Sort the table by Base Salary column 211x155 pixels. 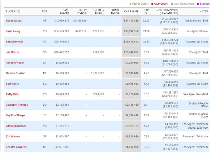(x=64, y=11)
